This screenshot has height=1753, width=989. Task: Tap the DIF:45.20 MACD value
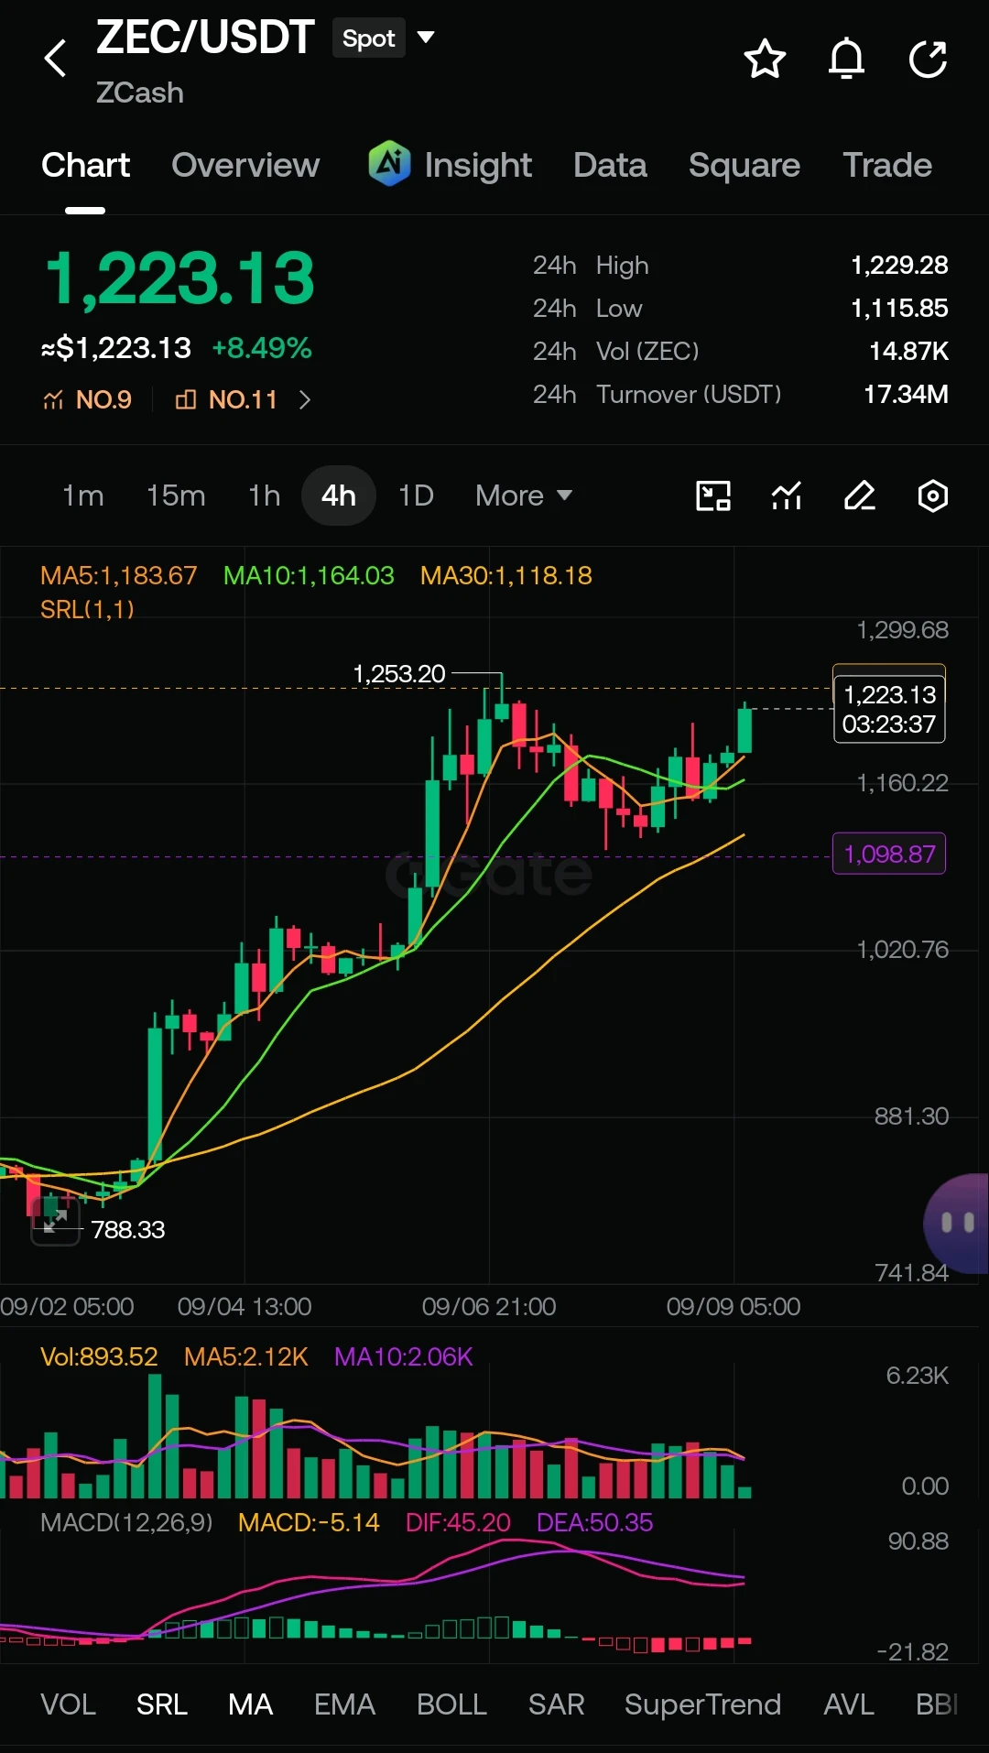(x=458, y=1522)
